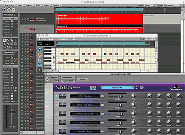Open the Snap Smart dropdown in Arrange window
Image resolution: width=185 pixels, height=135 pixels.
click(x=149, y=5)
